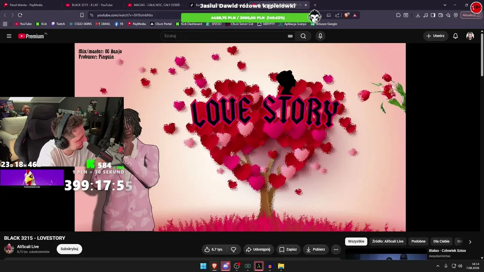Show hidden system tray icons
The height and width of the screenshot is (272, 484).
pos(438,266)
